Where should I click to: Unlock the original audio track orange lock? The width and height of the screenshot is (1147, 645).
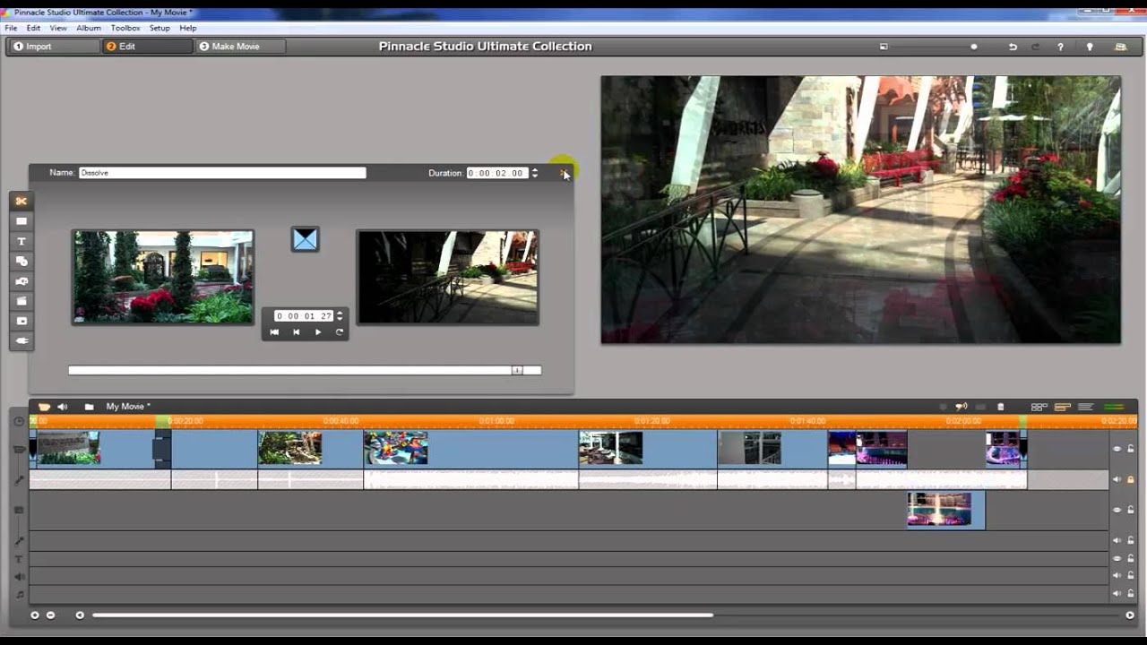(x=1131, y=479)
